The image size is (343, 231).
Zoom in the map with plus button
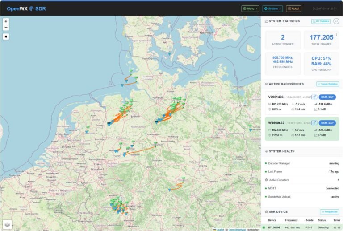pos(6,21)
